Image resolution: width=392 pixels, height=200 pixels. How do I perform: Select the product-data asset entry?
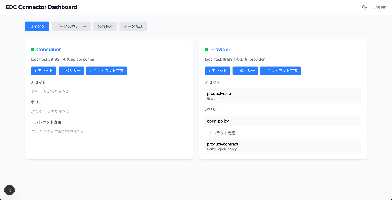tap(283, 95)
